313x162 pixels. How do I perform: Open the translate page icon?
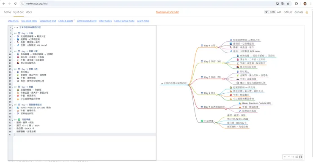point(283,3)
